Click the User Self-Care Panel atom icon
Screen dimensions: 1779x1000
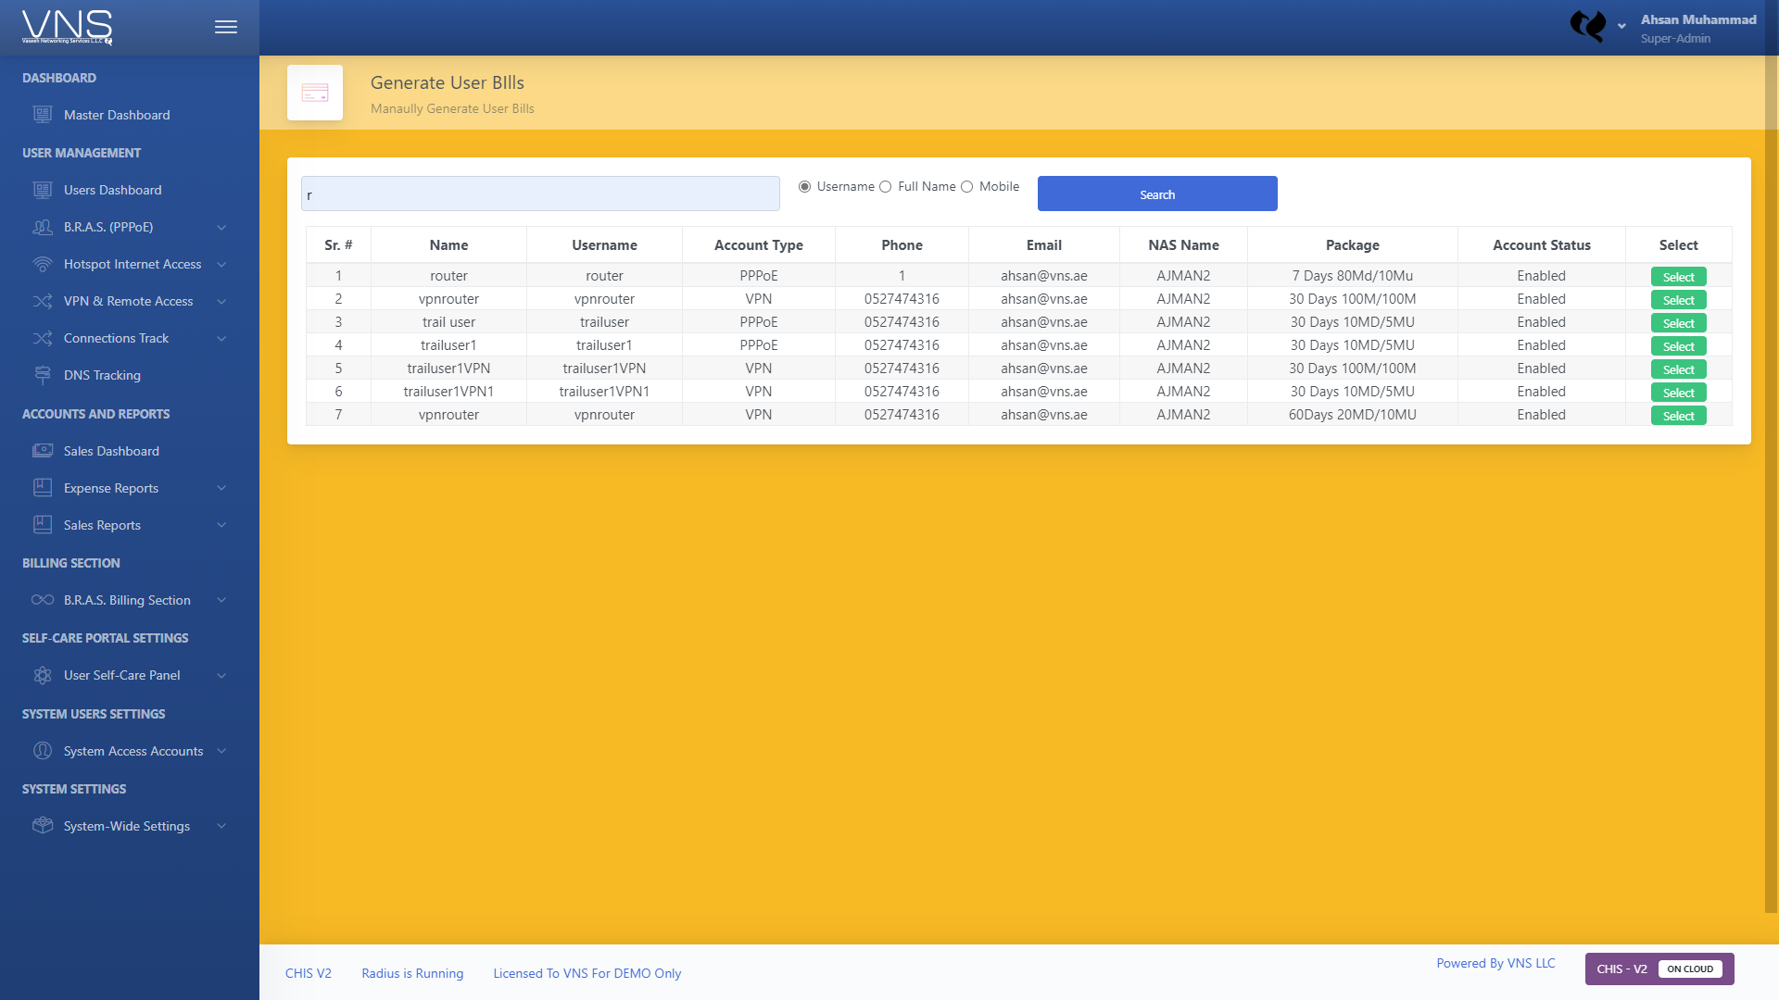(x=43, y=675)
